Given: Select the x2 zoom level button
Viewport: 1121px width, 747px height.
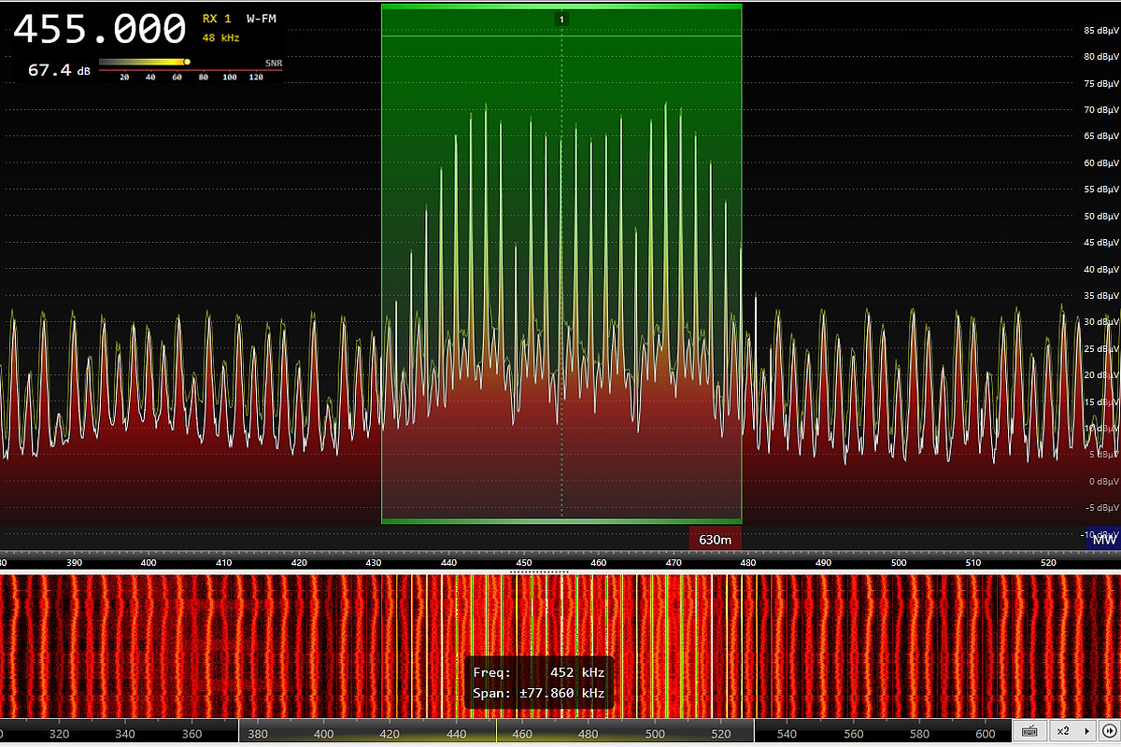Looking at the screenshot, I should point(1063,730).
